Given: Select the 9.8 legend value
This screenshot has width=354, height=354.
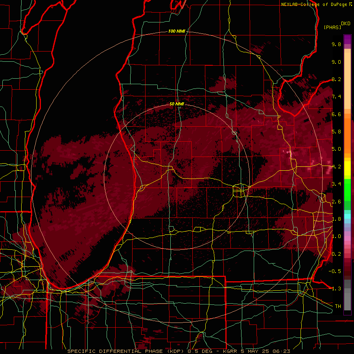Looking at the screenshot, I should click(336, 44).
